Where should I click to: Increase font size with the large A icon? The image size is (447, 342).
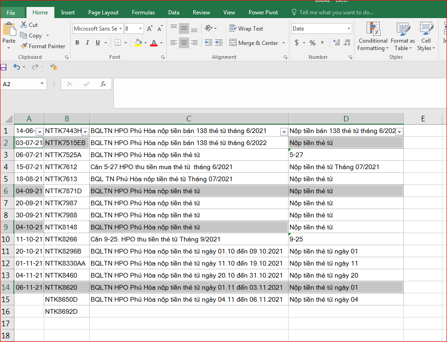(150, 28)
